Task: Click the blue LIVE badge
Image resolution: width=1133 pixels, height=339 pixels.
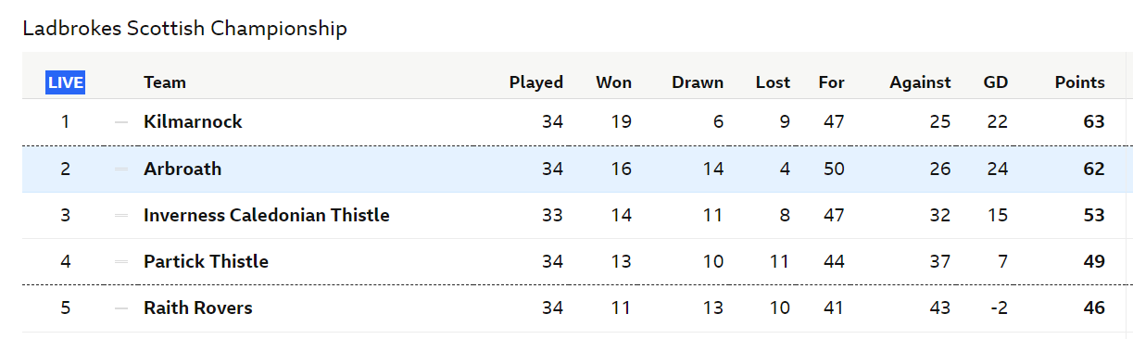Action: pyautogui.click(x=66, y=82)
